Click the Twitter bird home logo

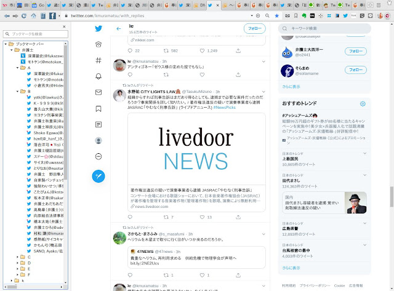click(98, 28)
